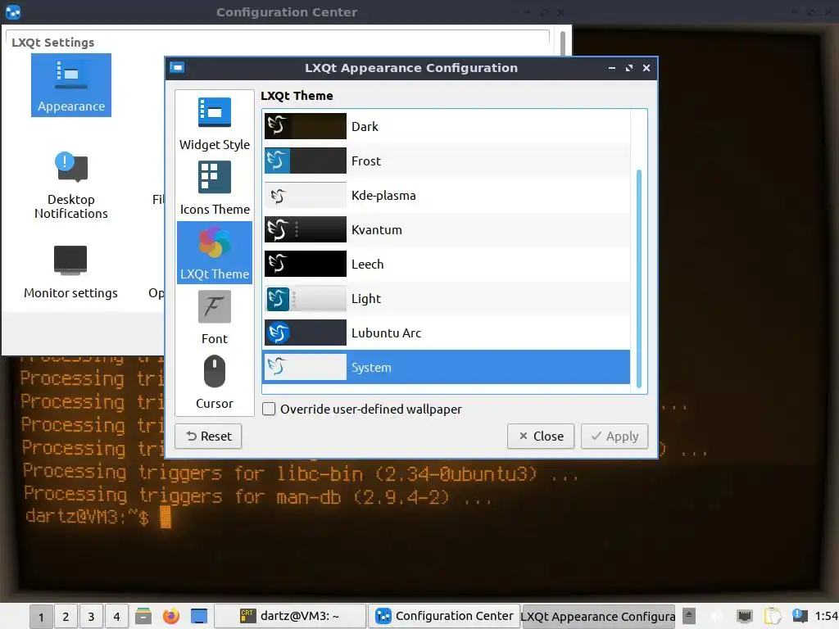Click the Configuration Center window scrollbar
The width and height of the screenshot is (839, 629).
pyautogui.click(x=563, y=44)
